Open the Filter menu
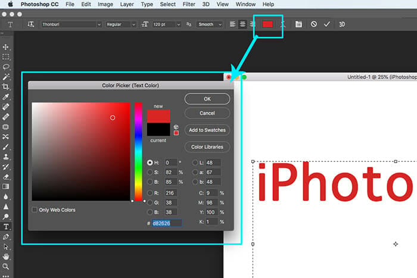 tap(189, 4)
